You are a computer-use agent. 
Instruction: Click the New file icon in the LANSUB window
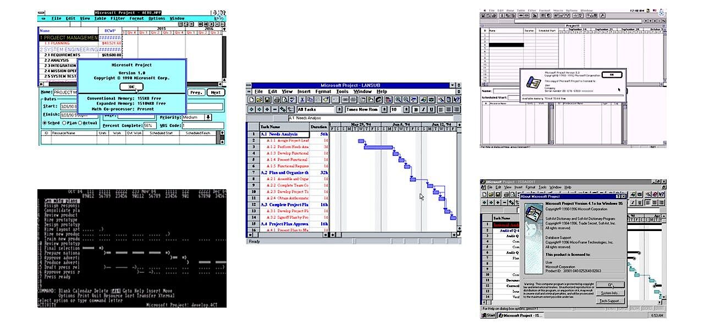pyautogui.click(x=251, y=100)
